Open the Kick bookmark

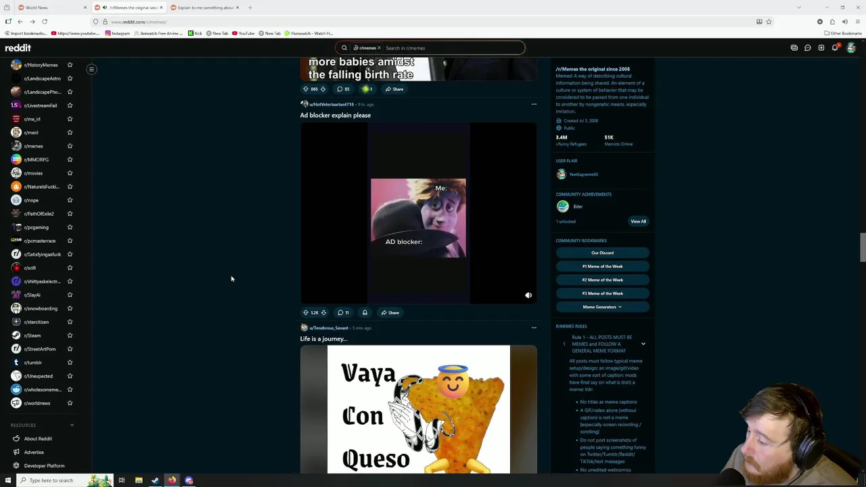195,33
